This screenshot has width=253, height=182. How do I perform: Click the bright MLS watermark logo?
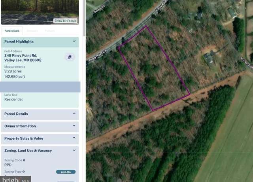pos(15,179)
